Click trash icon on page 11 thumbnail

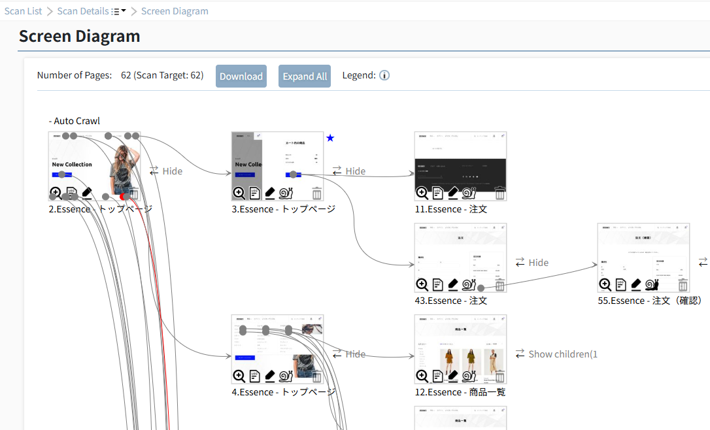[500, 193]
